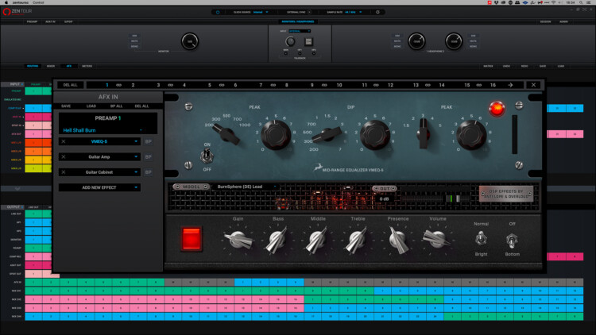
Task: Click the link icon between channels 1 and 2
Action: 119,85
